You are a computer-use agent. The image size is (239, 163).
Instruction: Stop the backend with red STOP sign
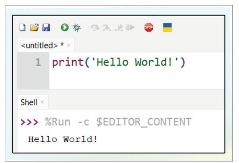tap(148, 28)
